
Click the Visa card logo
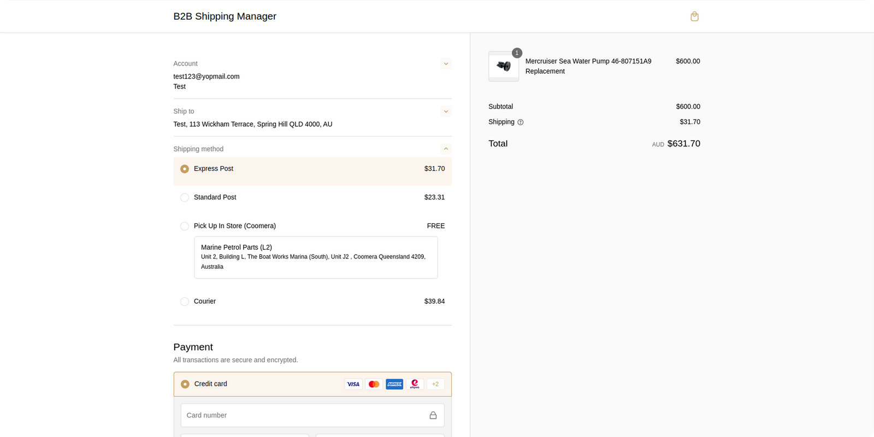click(x=353, y=384)
